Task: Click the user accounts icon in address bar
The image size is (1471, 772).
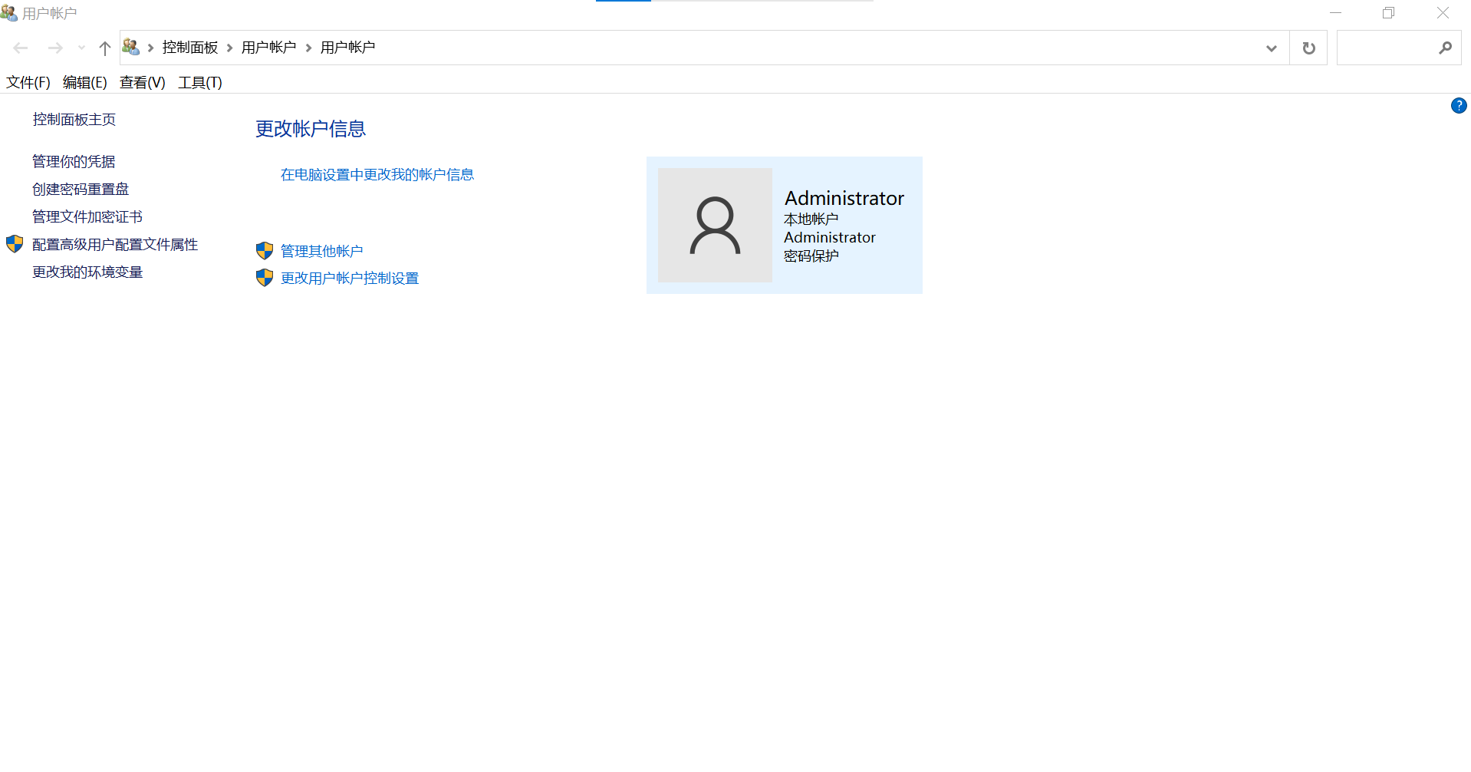Action: [x=131, y=48]
